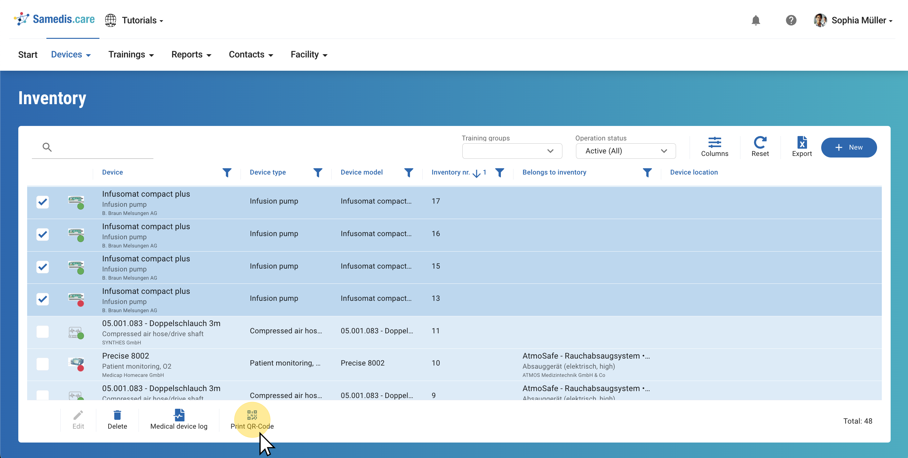Sort by Inventory nr. column header
Screen dimensions: 908x458
[450, 172]
